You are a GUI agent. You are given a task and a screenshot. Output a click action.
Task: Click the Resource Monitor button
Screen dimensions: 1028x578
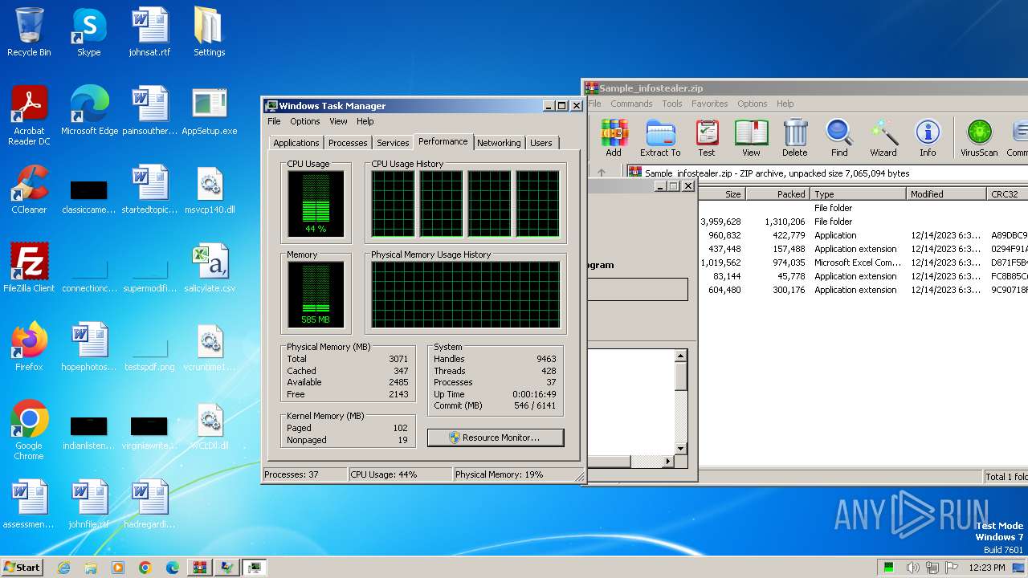pyautogui.click(x=496, y=438)
